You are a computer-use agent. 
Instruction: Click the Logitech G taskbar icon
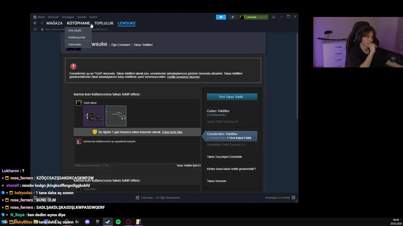point(77,222)
